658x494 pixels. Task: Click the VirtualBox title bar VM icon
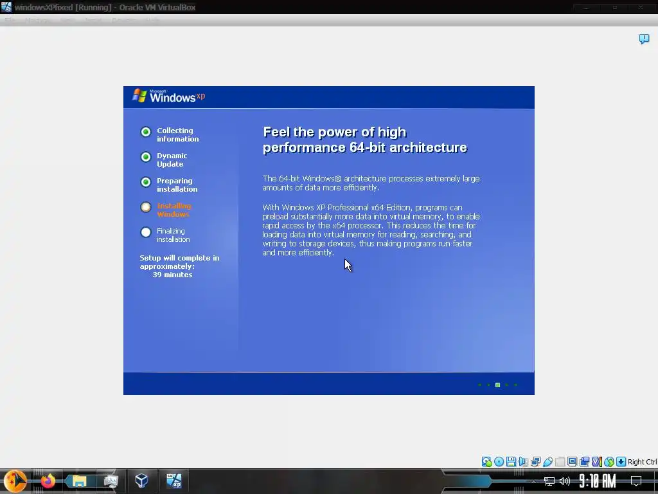pos(6,7)
